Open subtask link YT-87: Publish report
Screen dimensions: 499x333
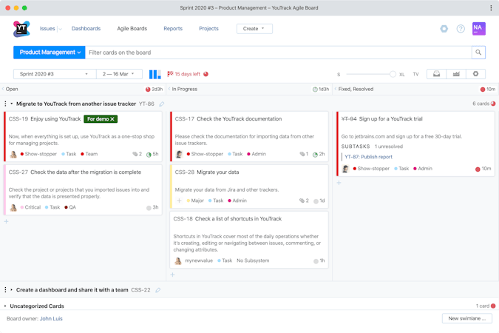point(369,157)
